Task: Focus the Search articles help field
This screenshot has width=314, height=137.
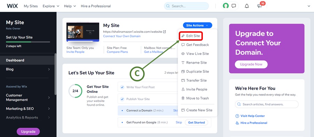Action: (267, 104)
